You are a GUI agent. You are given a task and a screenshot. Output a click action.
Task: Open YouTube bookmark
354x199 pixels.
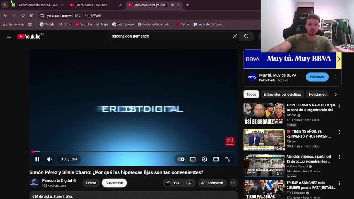(83, 24)
